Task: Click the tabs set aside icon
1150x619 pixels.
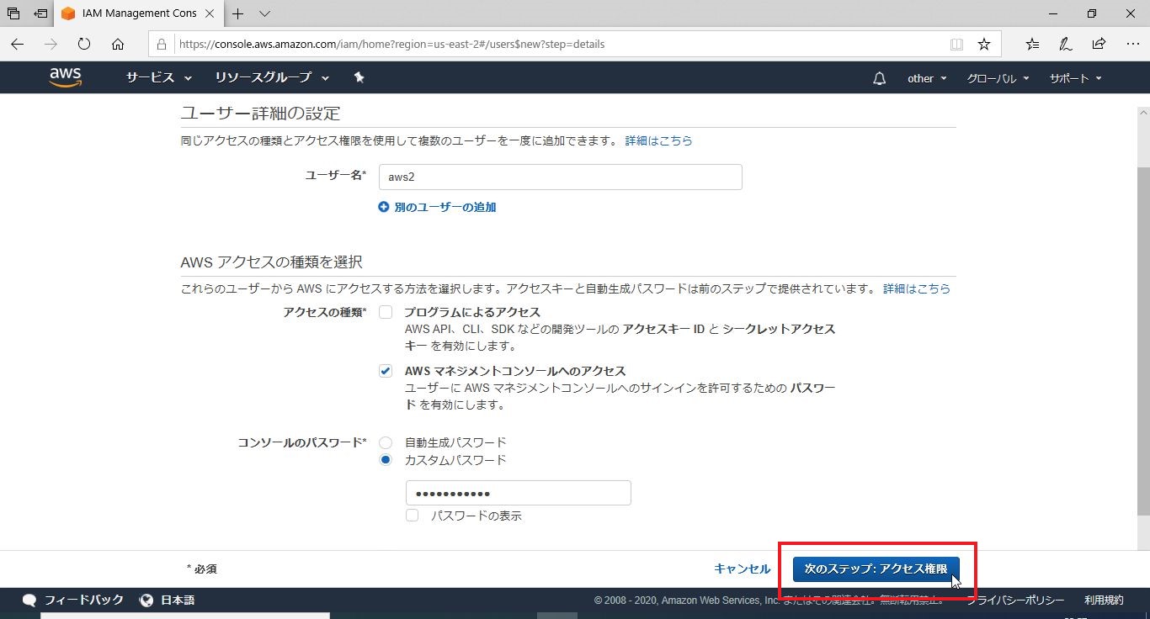Action: tap(13, 13)
